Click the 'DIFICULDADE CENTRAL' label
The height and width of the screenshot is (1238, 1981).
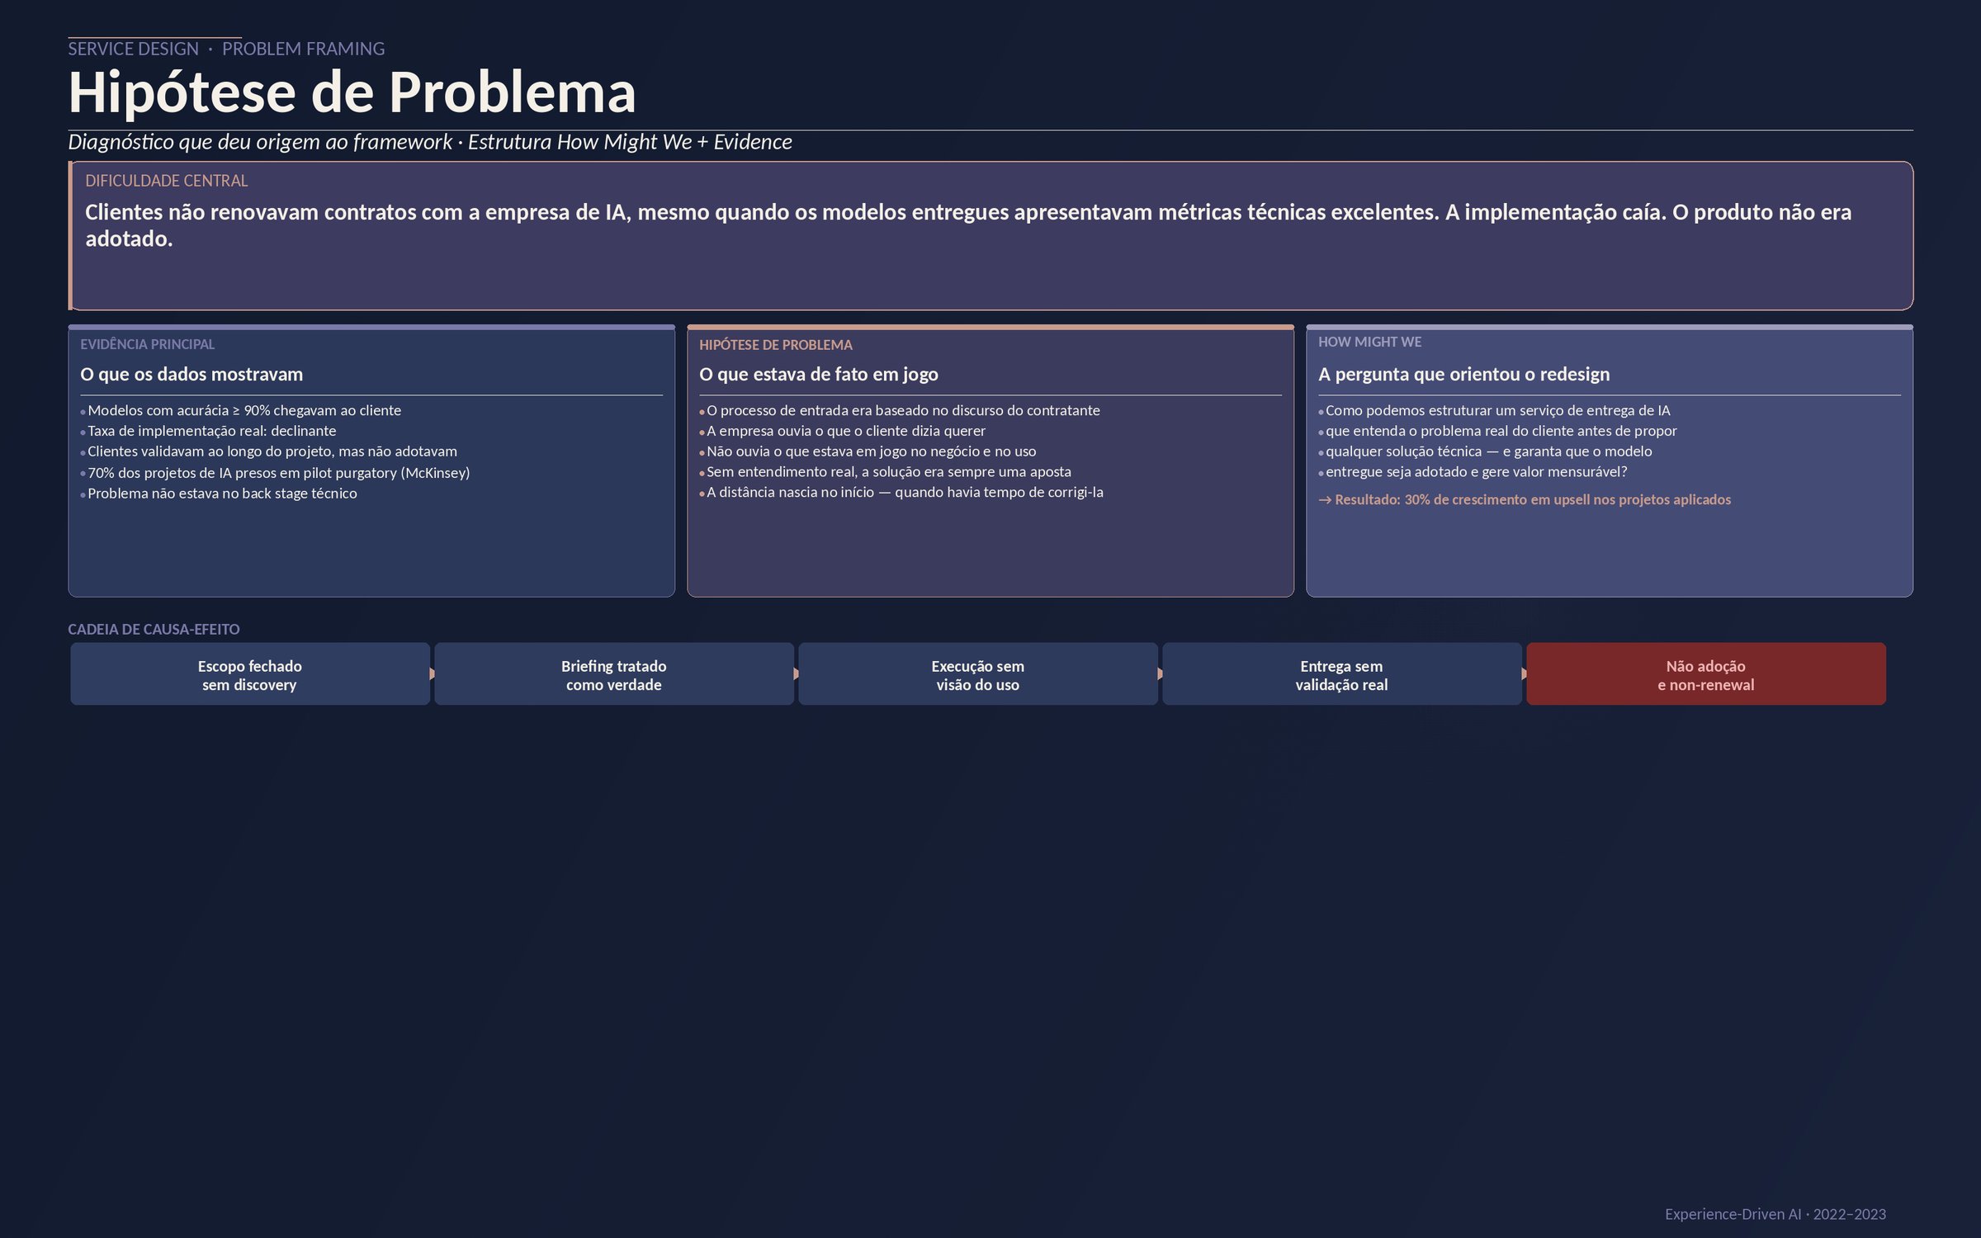166,181
